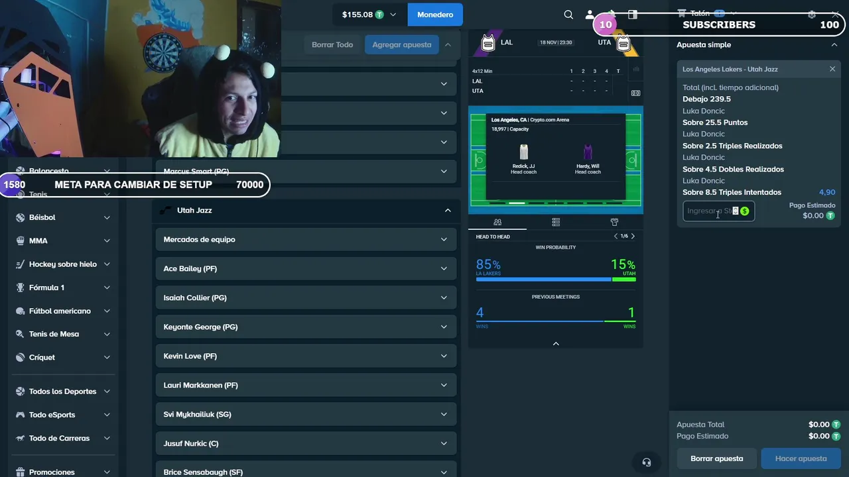The width and height of the screenshot is (849, 477).
Task: Expand Brice Sensabaugh (SF) markets
Action: point(306,469)
